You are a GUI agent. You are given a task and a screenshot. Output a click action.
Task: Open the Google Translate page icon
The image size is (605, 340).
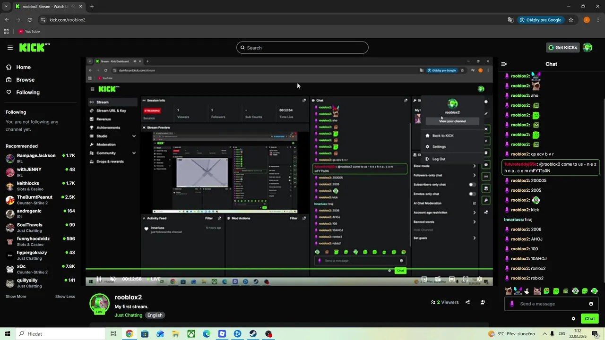(x=510, y=20)
